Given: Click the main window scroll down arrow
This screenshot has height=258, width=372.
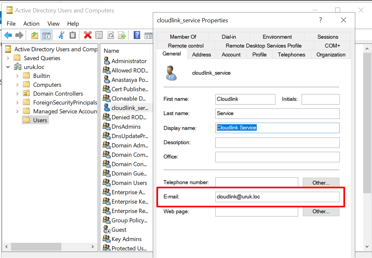Looking at the screenshot, I should pyautogui.click(x=367, y=246).
